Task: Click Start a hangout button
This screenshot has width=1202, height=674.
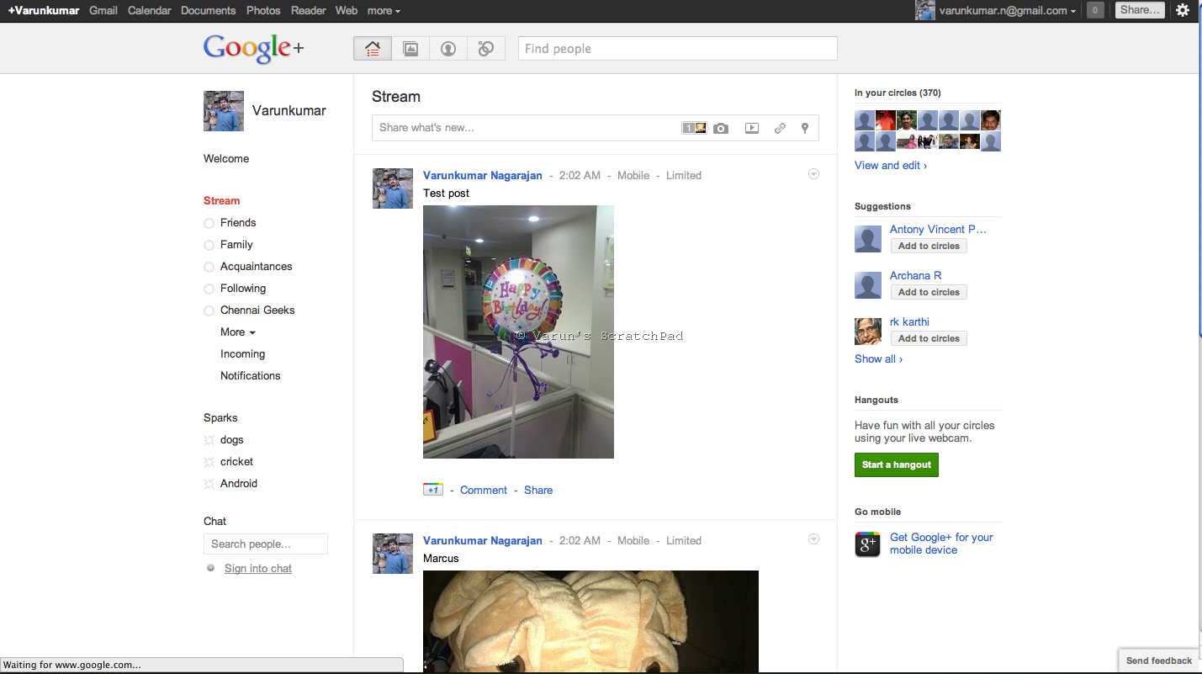Action: [x=897, y=464]
